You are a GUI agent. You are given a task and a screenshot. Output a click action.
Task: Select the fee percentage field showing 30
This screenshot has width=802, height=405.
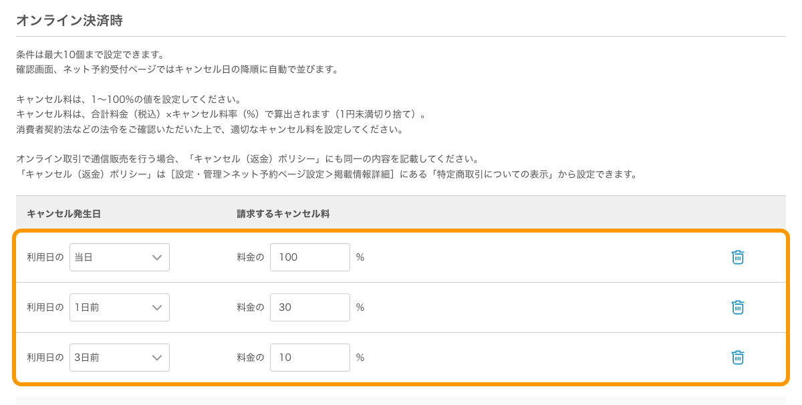pos(310,307)
